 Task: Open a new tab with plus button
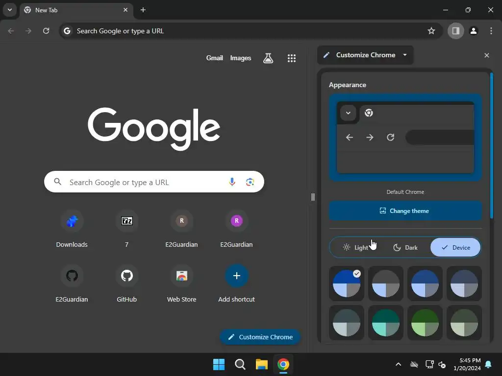(143, 10)
